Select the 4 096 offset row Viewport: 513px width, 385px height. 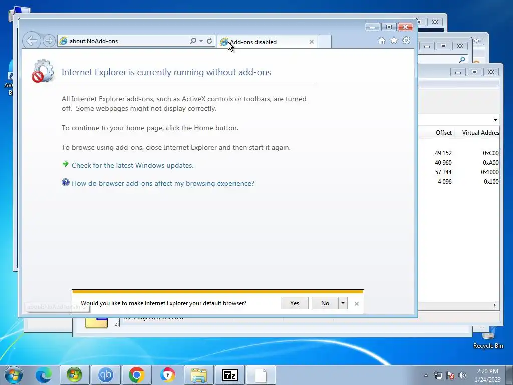(x=459, y=181)
